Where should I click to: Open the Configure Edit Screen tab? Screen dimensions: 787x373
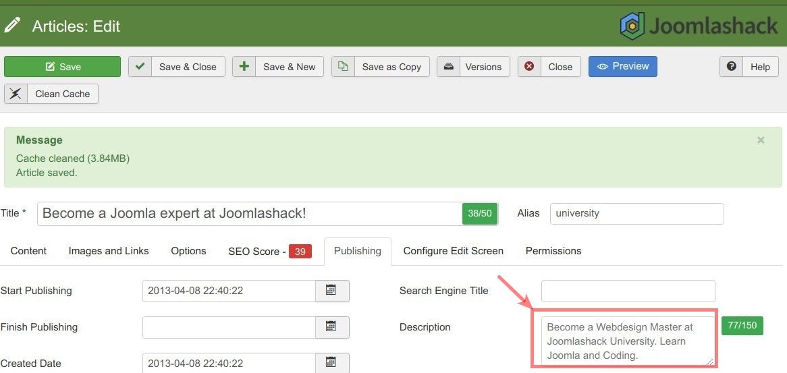click(x=453, y=251)
